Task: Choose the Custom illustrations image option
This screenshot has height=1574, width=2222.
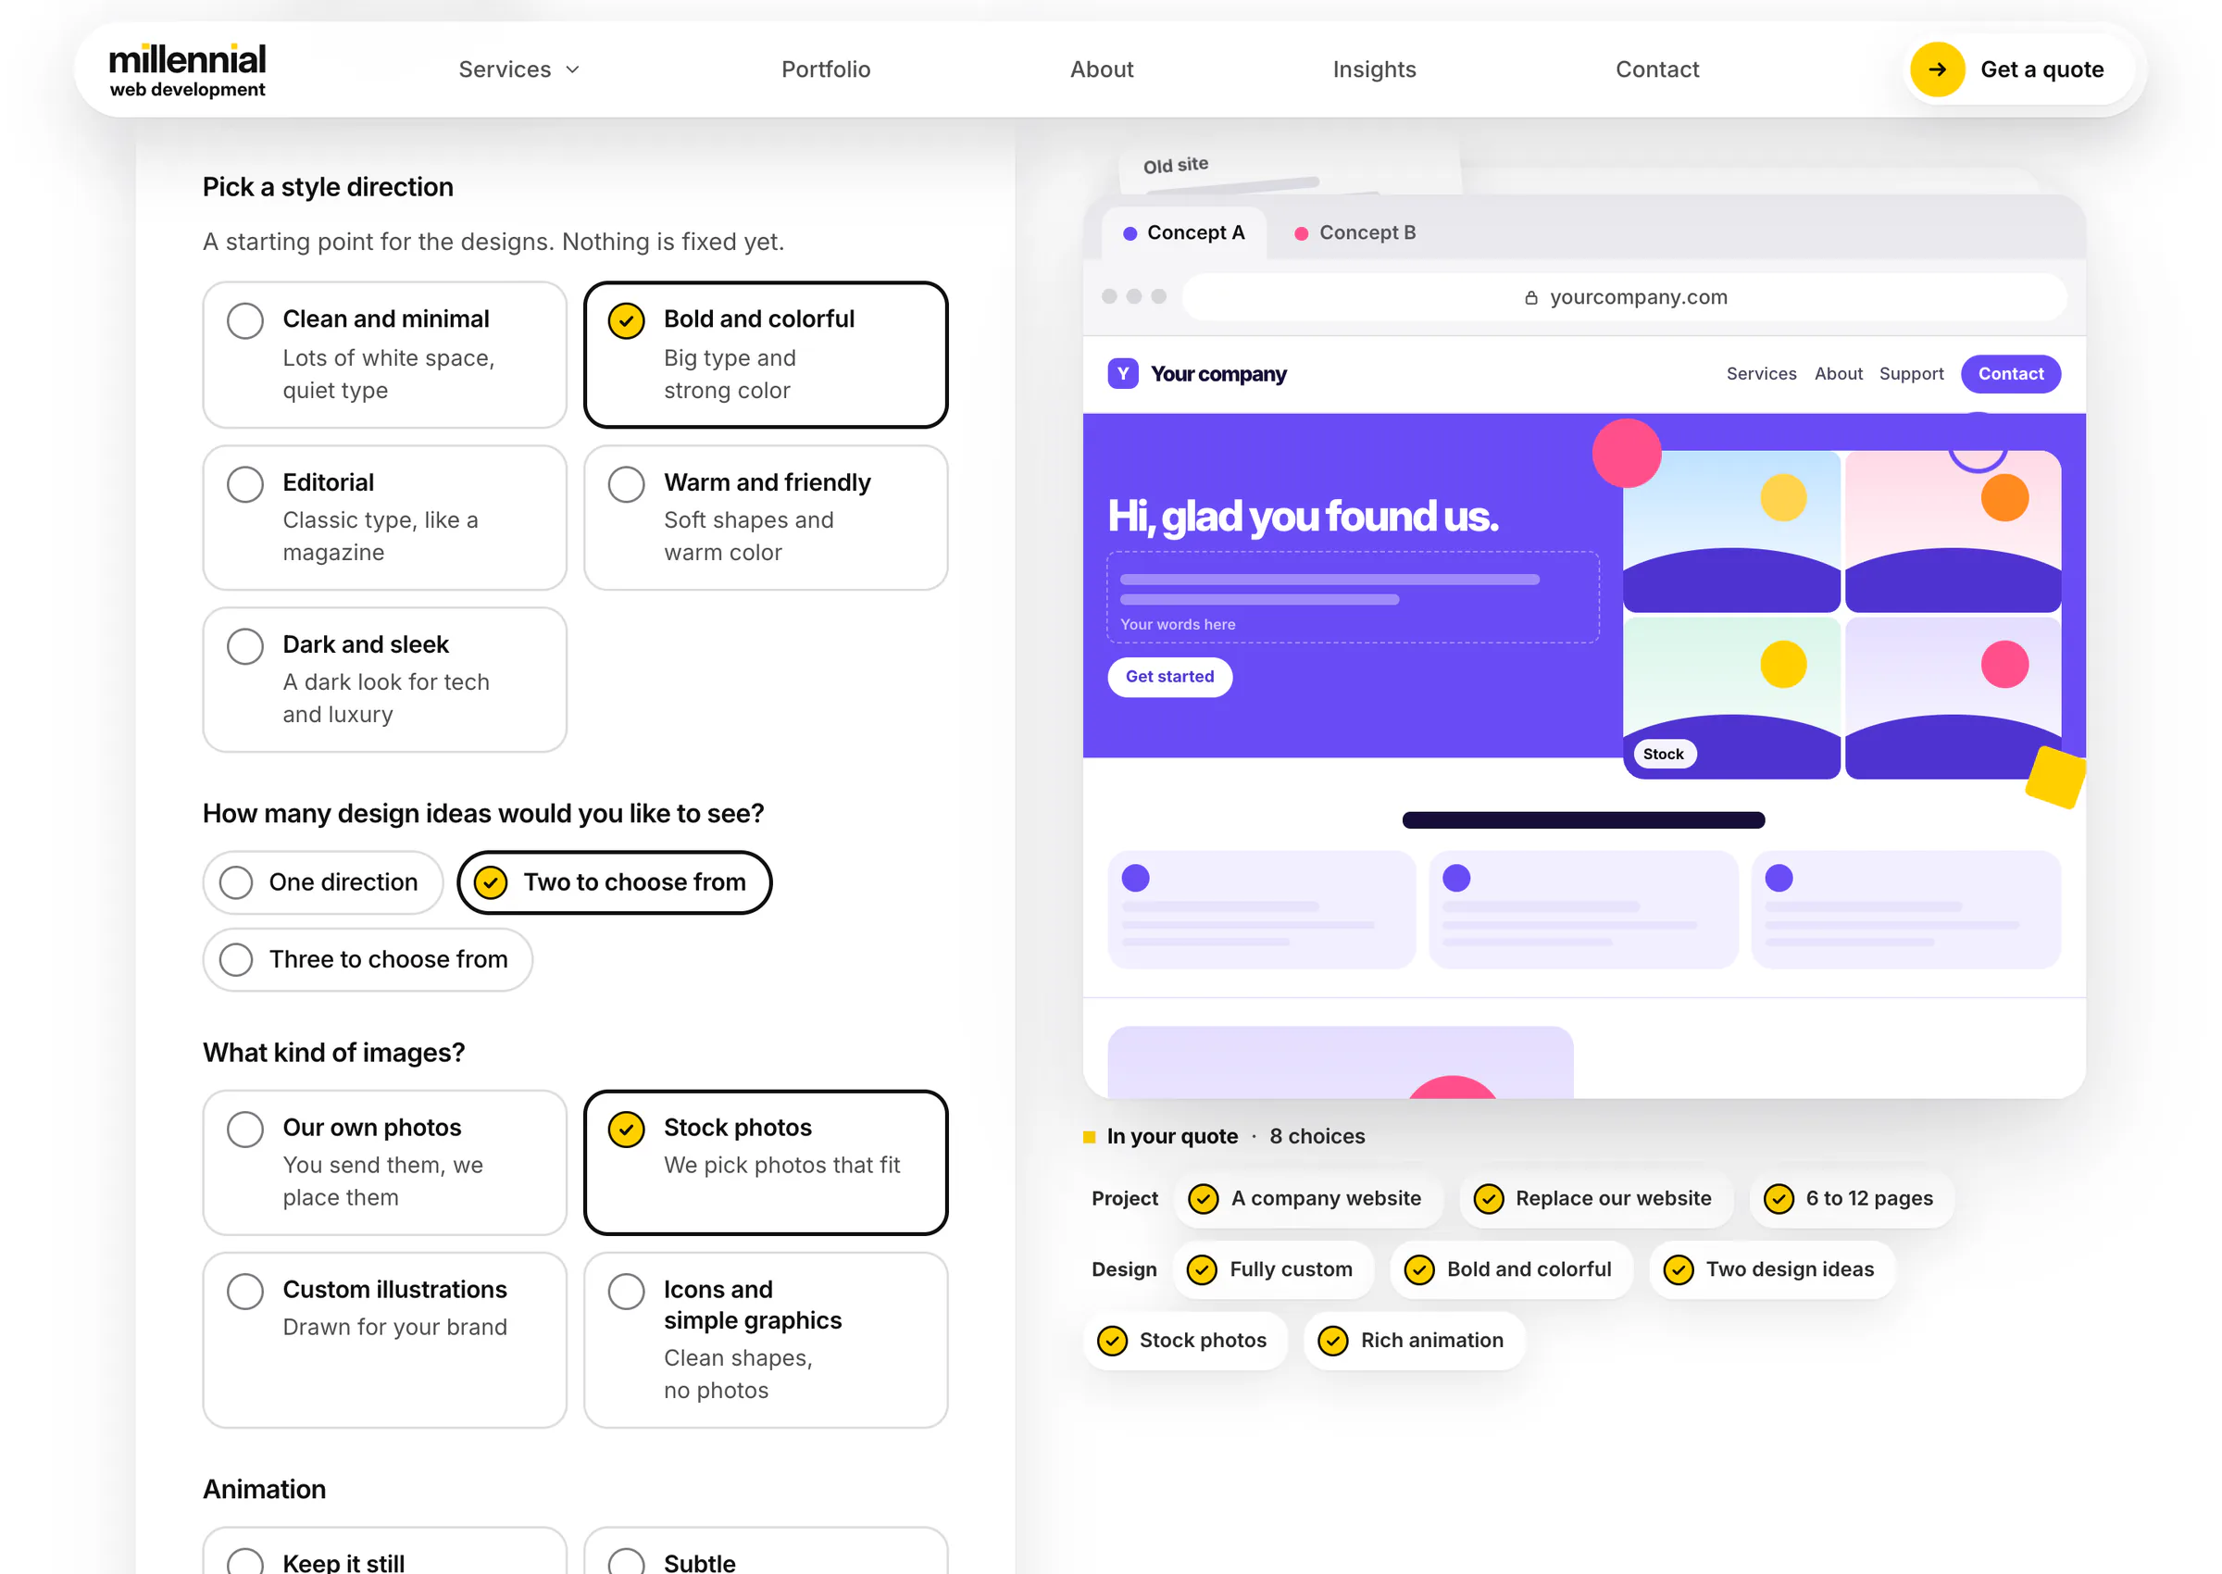Action: point(385,1340)
